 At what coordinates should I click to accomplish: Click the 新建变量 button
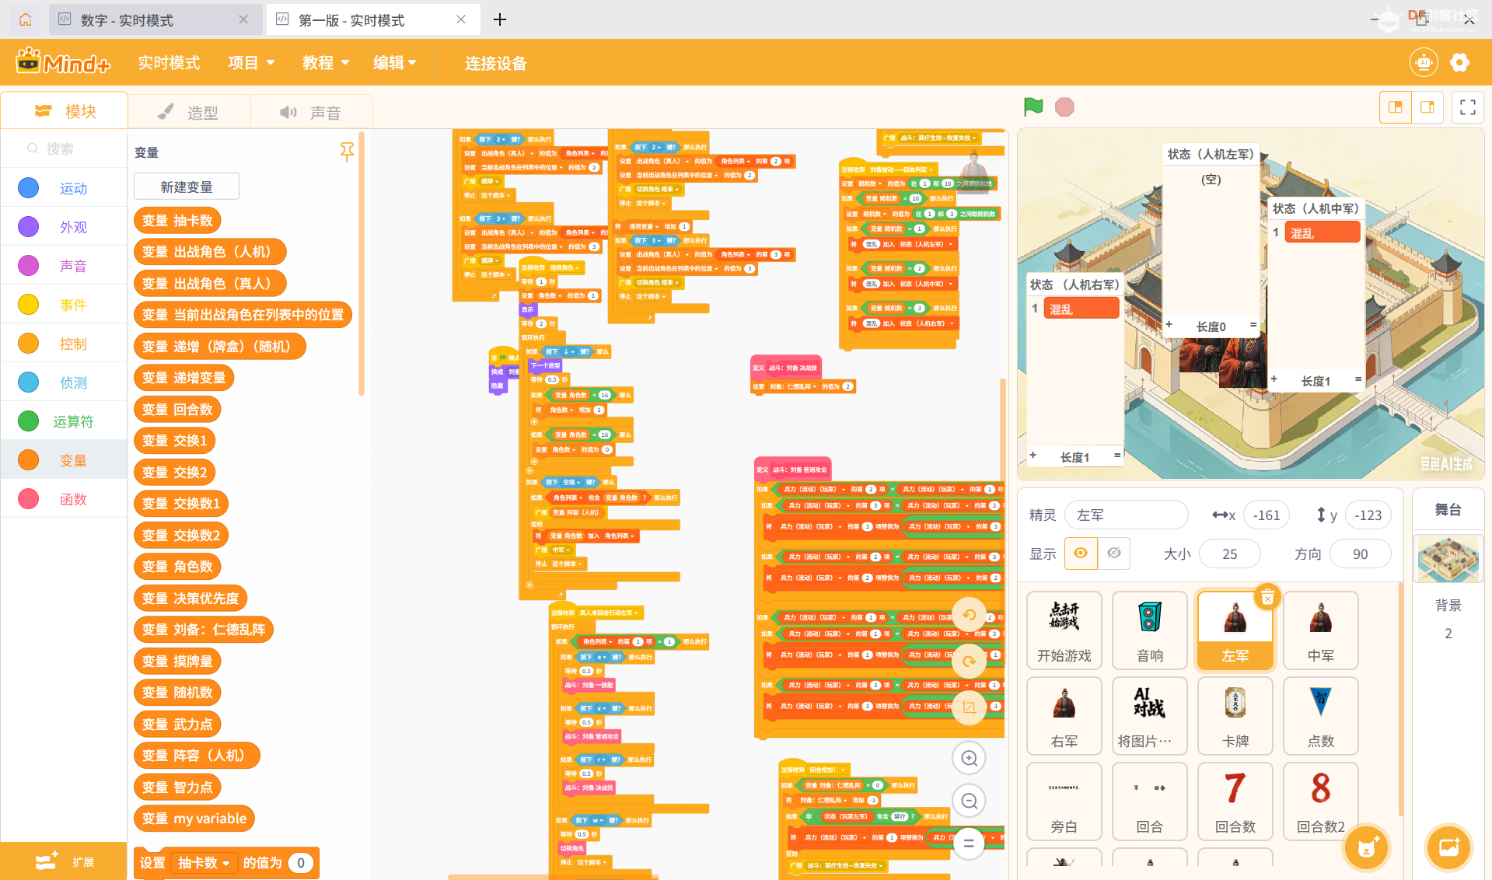pos(187,187)
